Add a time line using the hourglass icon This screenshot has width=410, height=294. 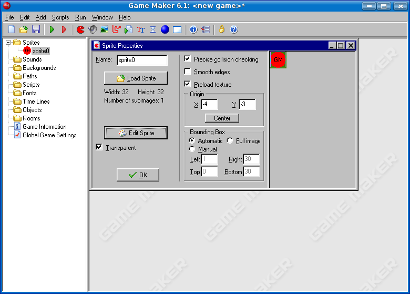point(153,29)
